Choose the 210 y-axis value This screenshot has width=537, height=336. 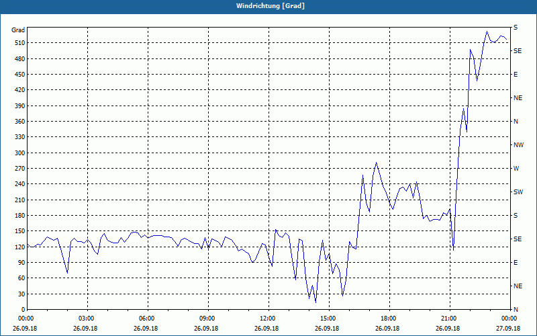tap(19, 200)
